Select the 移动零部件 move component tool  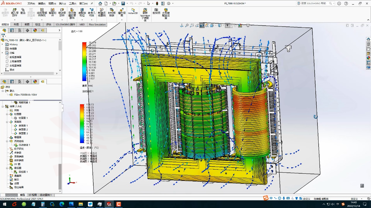[x=62, y=13]
